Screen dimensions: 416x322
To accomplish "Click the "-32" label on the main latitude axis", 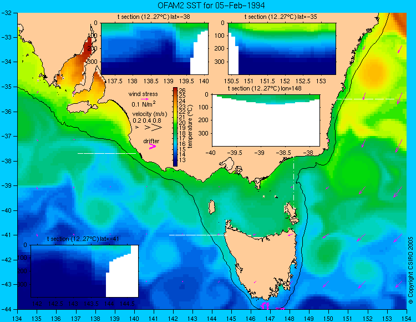I will 6,13.
